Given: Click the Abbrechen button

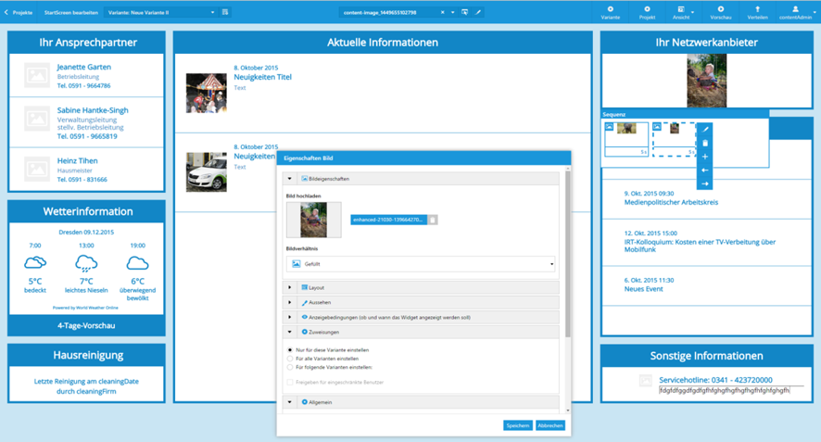Looking at the screenshot, I should tap(550, 425).
